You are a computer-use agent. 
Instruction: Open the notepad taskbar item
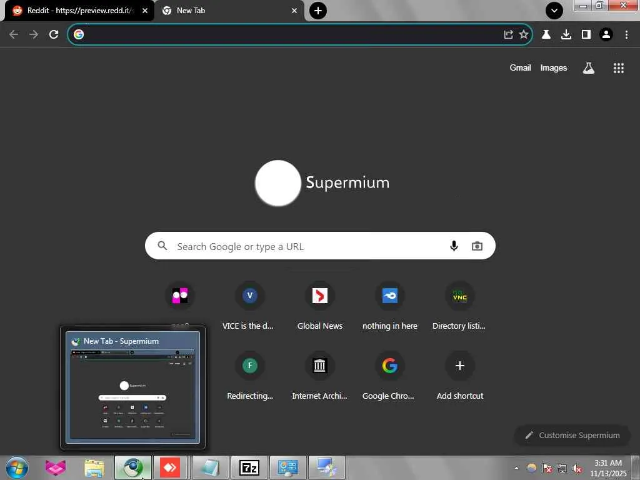[x=210, y=467]
